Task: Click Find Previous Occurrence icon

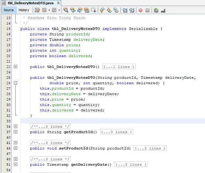Action: click(x=73, y=10)
